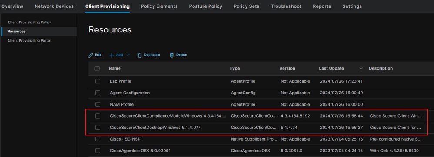Open Client Provisioning Portal in sidebar
434x157 pixels.
click(29, 41)
